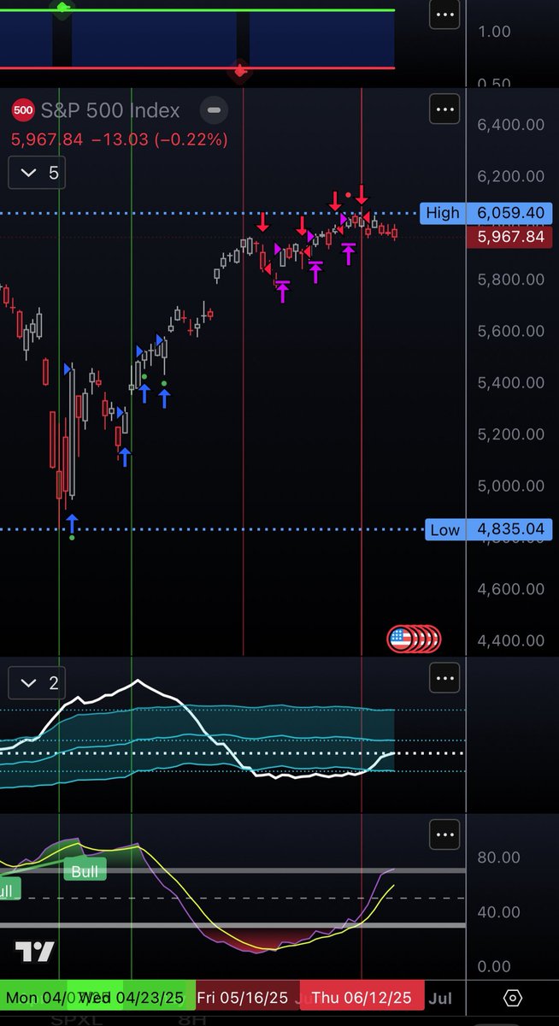Open chart settings gear icon at bottom

pyautogui.click(x=512, y=998)
